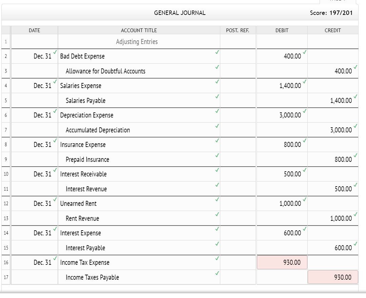Screen dimensions: 366x298
Task: Click Post. Ref. field for Income Taxes Payable
Action: tap(238, 277)
